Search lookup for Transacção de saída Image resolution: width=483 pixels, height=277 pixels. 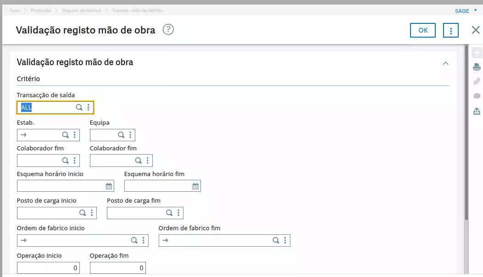79,107
